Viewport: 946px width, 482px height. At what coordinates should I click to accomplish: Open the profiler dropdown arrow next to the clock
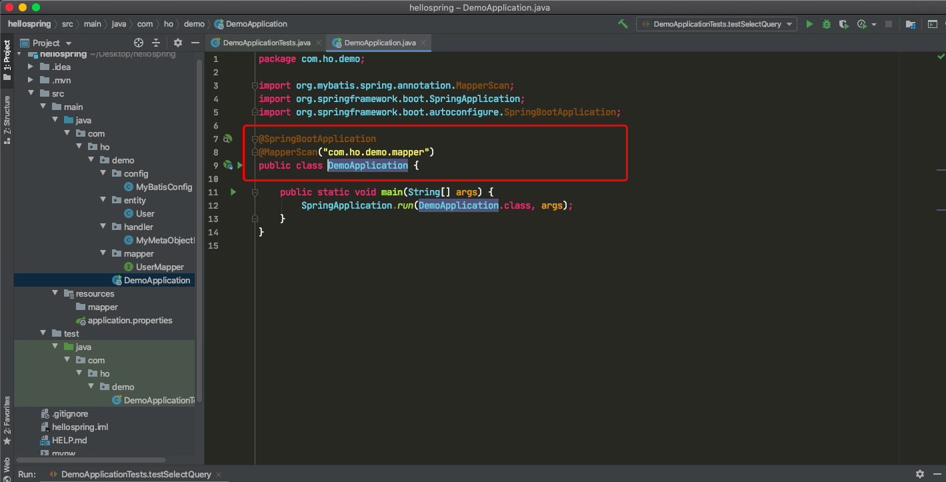point(873,25)
